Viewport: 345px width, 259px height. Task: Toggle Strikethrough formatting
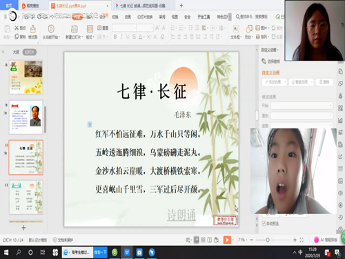(x=134, y=37)
